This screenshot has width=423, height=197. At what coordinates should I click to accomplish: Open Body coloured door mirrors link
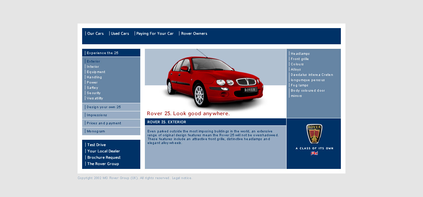[308, 93]
